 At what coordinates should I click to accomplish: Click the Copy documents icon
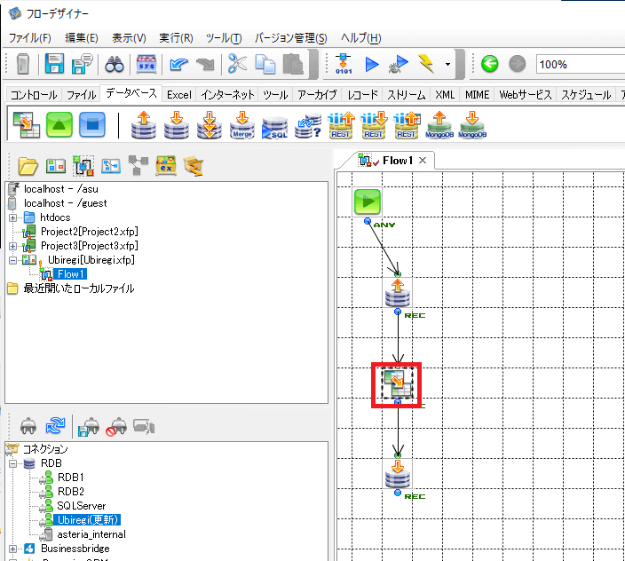265,64
